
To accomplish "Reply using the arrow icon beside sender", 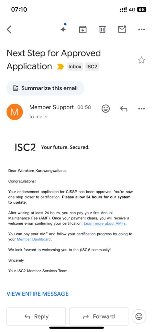I will (124, 109).
